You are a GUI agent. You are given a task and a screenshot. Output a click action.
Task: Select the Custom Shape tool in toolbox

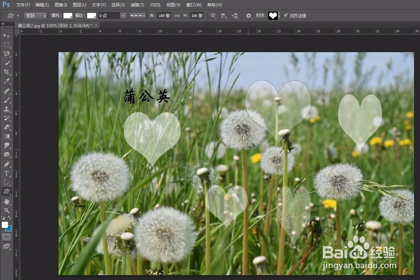[x=6, y=192]
